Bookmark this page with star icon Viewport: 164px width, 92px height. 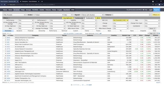[x=156, y=5]
